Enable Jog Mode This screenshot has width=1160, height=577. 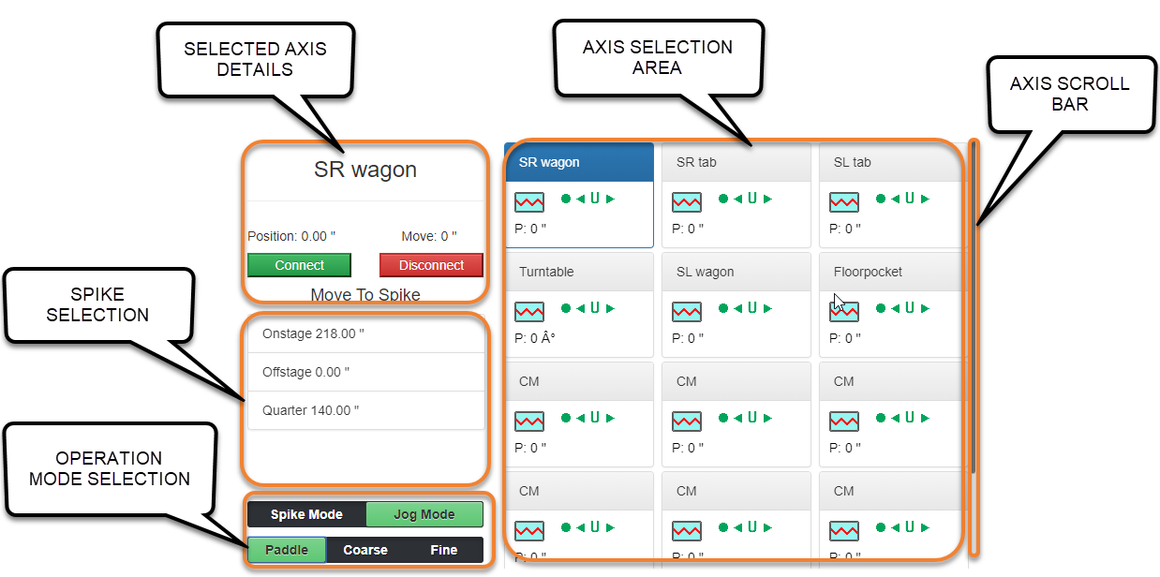pyautogui.click(x=424, y=514)
